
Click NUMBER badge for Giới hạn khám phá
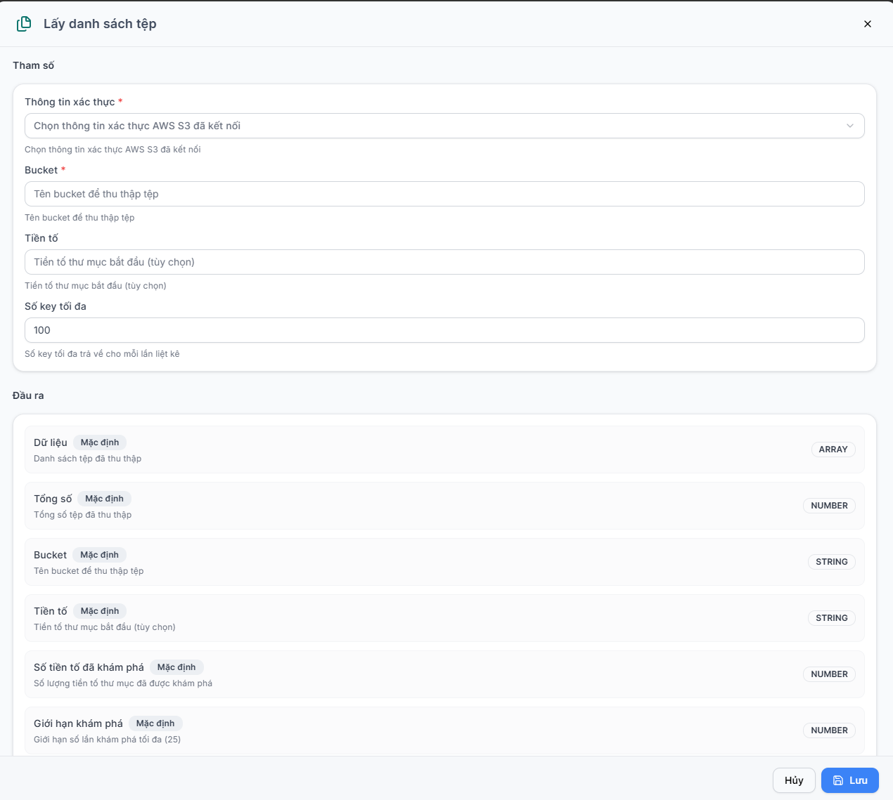[829, 730]
